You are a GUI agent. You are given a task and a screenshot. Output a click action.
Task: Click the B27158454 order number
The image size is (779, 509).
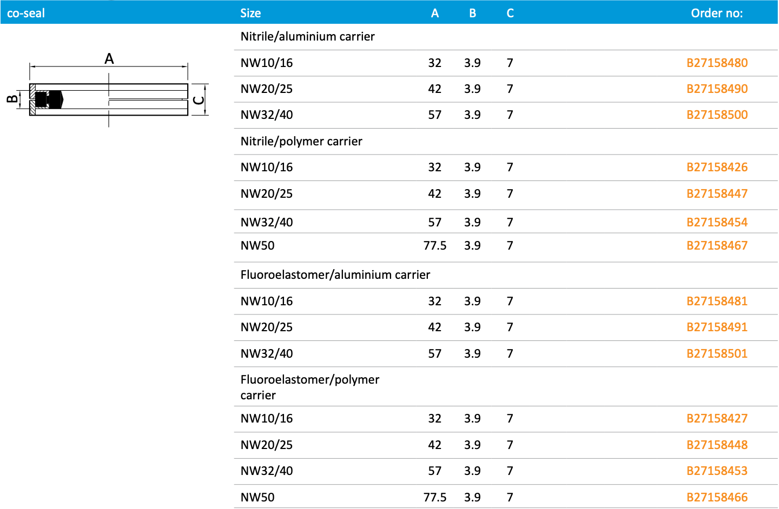click(717, 222)
